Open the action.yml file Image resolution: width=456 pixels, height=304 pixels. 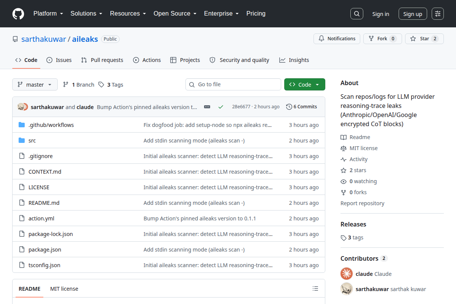[41, 218]
